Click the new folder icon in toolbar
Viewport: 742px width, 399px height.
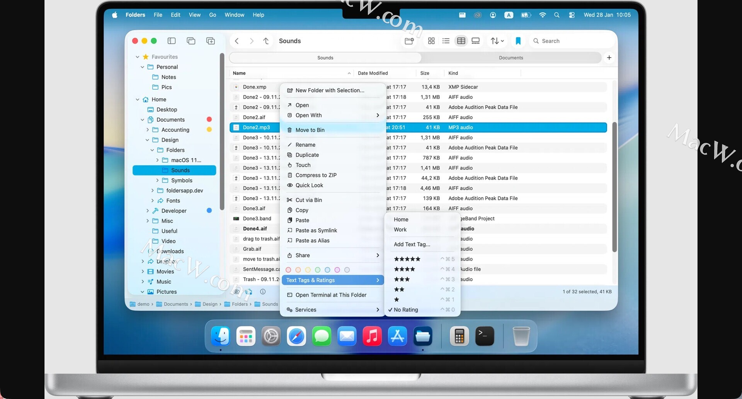tap(409, 41)
